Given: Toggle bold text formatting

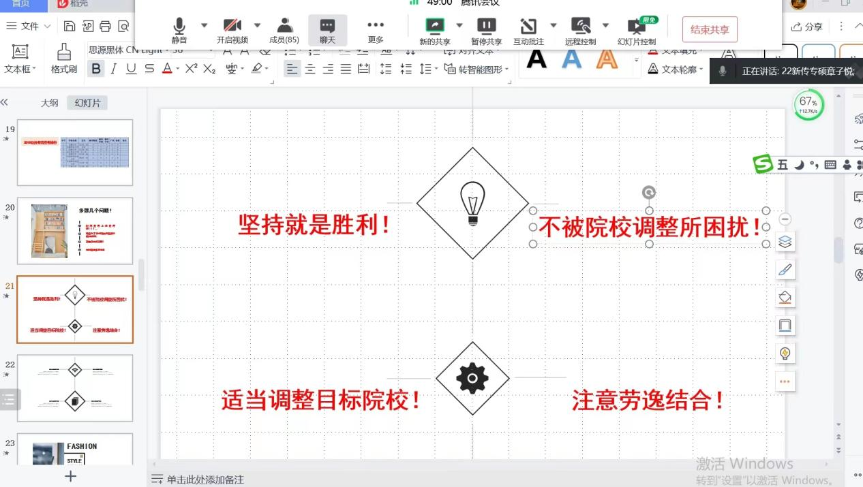Looking at the screenshot, I should pos(96,69).
